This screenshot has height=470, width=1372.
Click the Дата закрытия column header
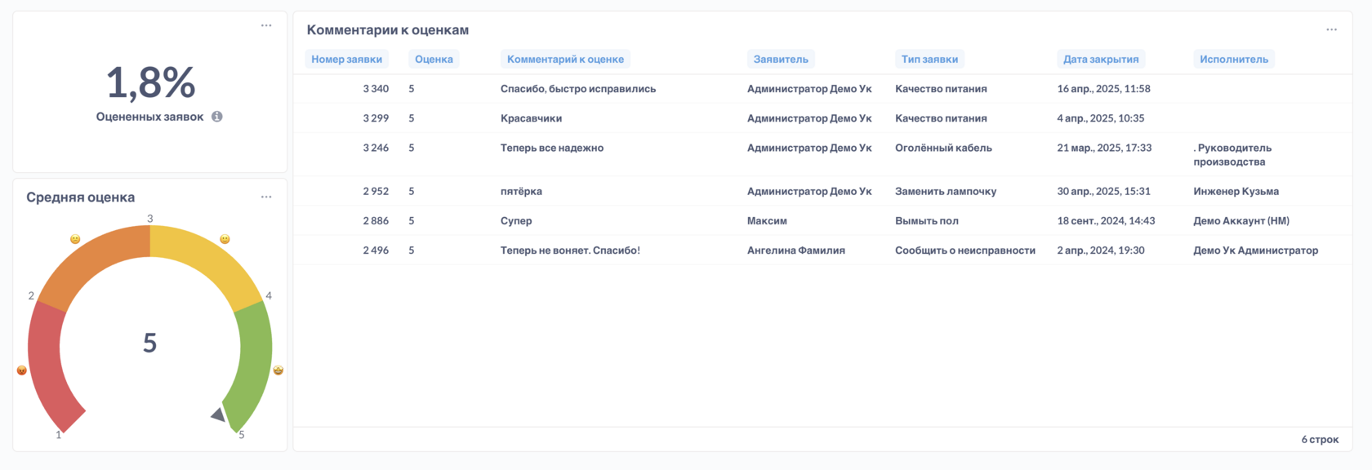coord(1100,59)
